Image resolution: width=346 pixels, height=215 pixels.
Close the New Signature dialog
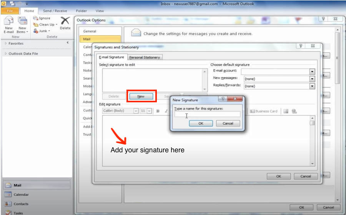point(235,99)
